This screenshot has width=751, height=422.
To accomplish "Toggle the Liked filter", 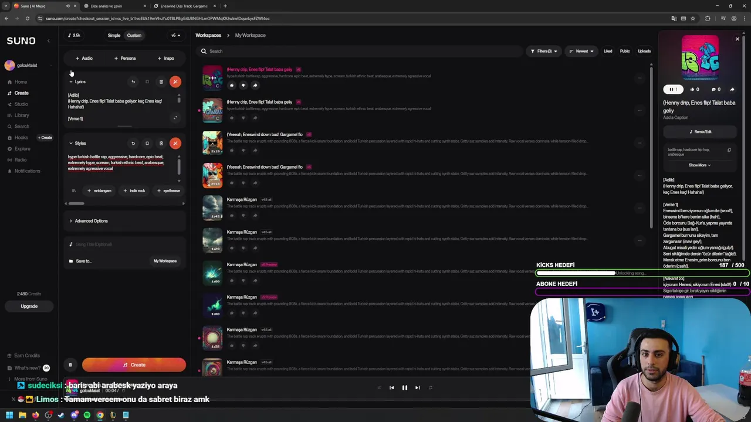I will (x=608, y=51).
